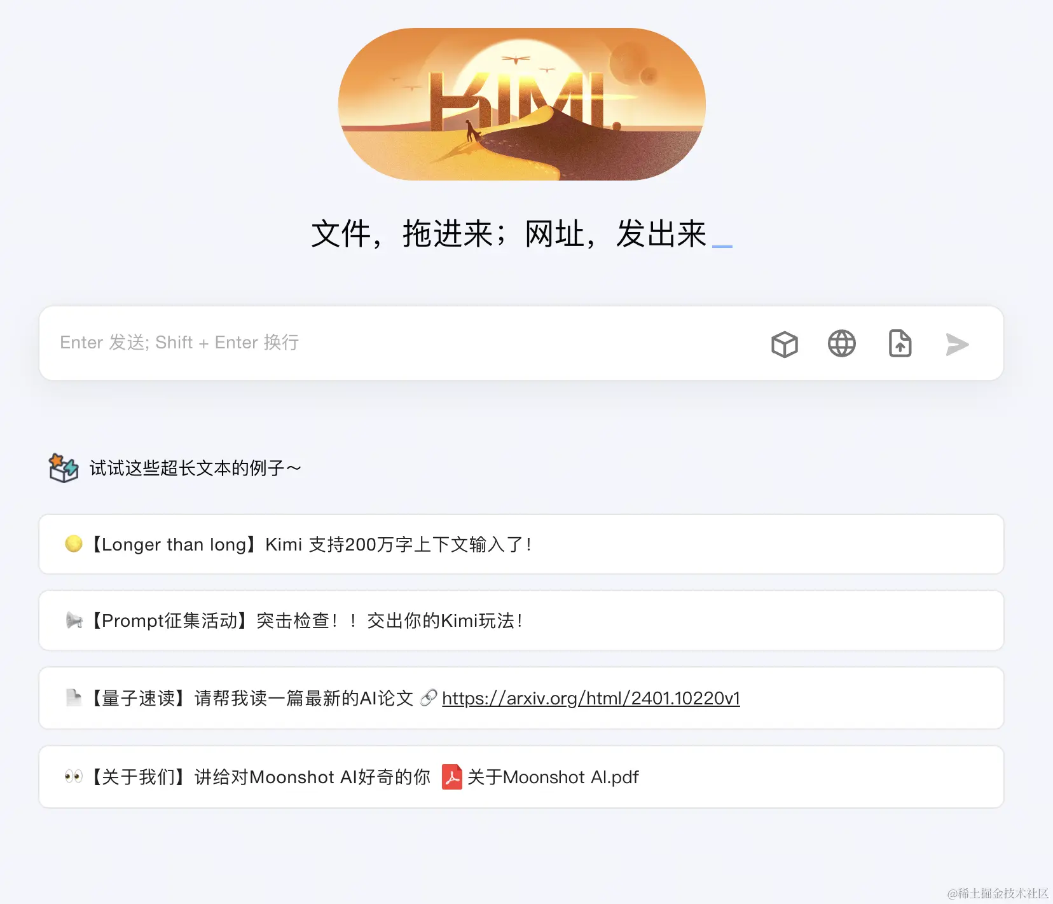The height and width of the screenshot is (904, 1053).
Task: Open the 关于我们 Moonshot AI example
Action: [x=521, y=777]
